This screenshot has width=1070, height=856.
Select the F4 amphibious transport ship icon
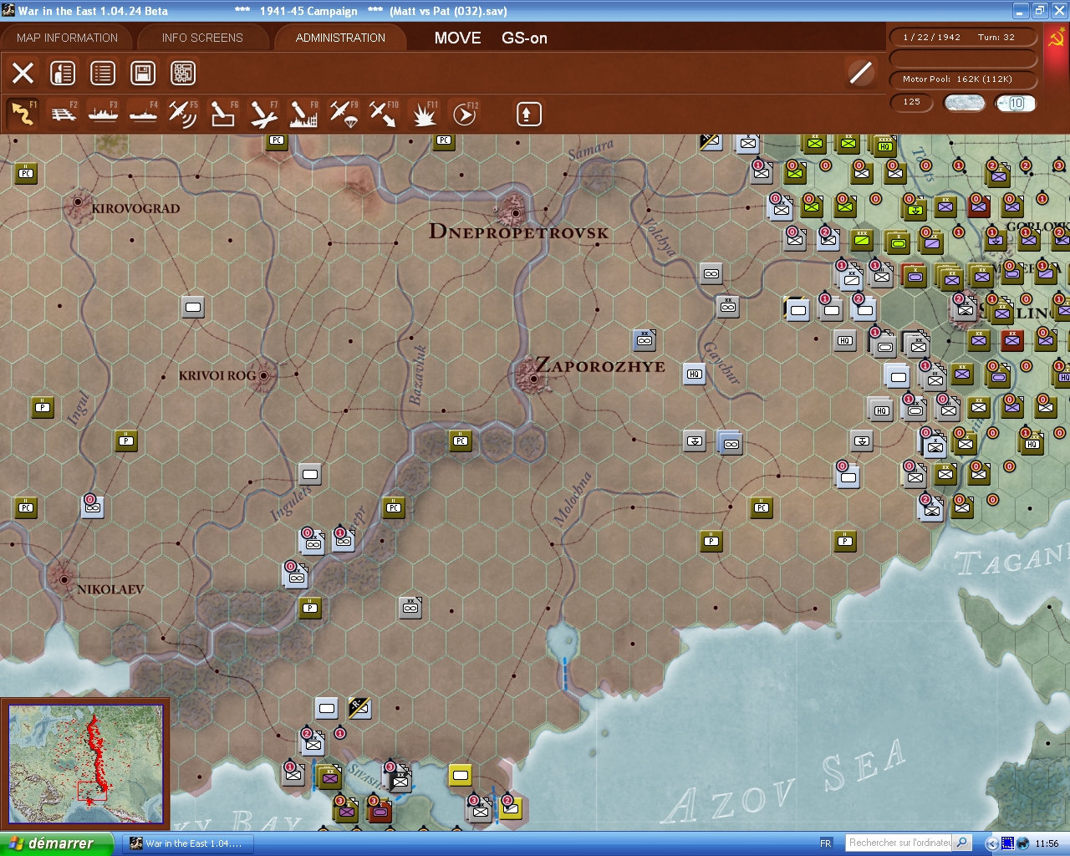[x=143, y=114]
